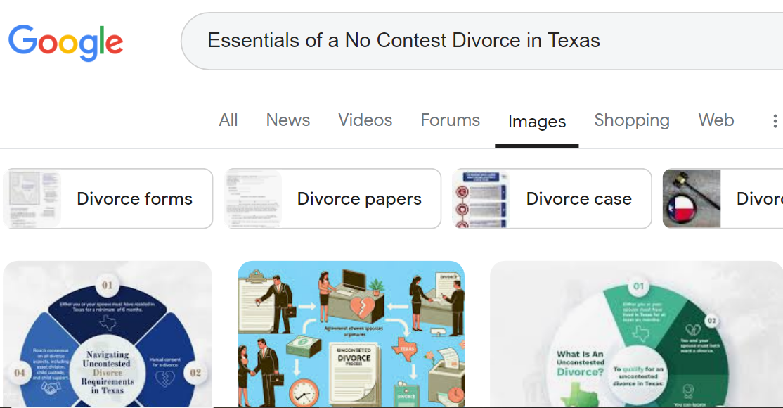Open the Uncontested Divorce Process cartoon image
Viewport: 783px width, 408px height.
(x=351, y=334)
